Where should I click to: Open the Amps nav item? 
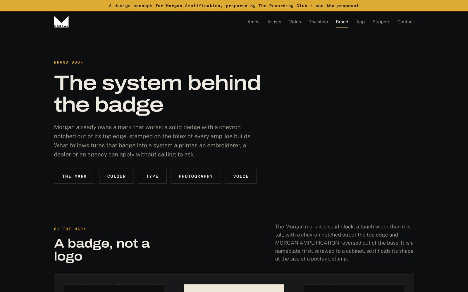click(x=253, y=22)
